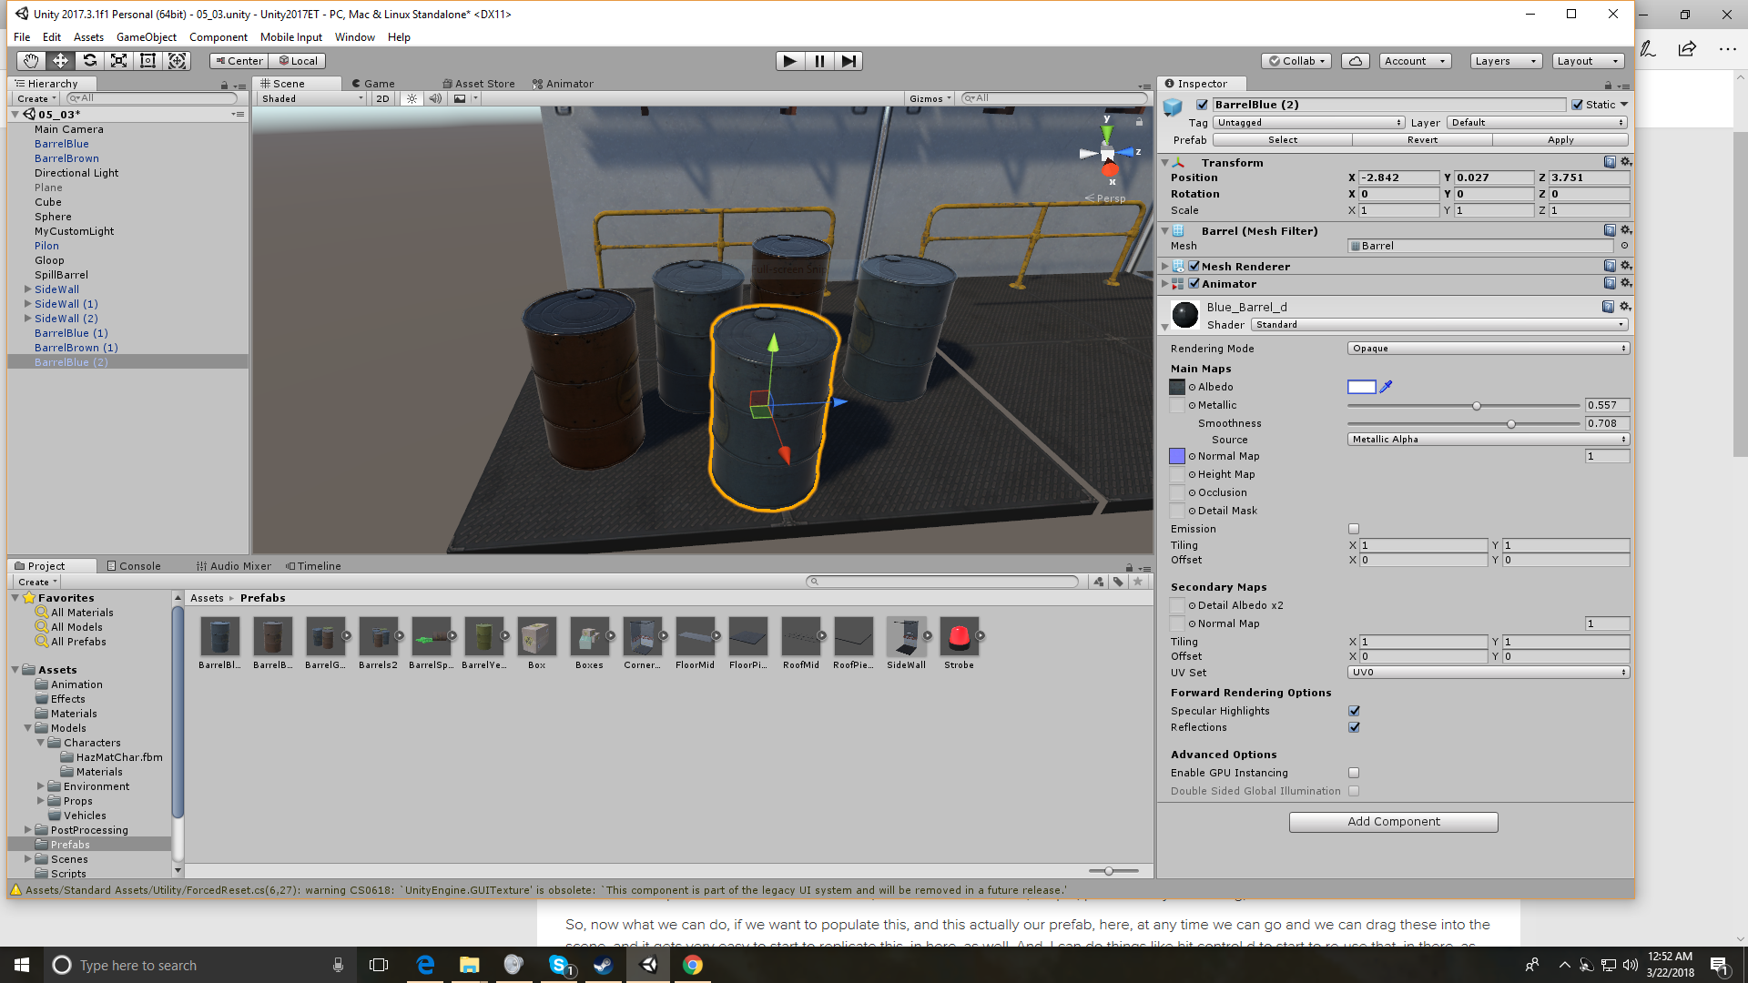The height and width of the screenshot is (983, 1748).
Task: Switch to the Console tab
Action: tap(134, 566)
